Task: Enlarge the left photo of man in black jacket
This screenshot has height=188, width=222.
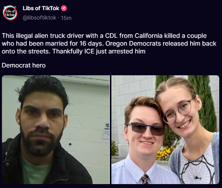Action: [x=56, y=129]
